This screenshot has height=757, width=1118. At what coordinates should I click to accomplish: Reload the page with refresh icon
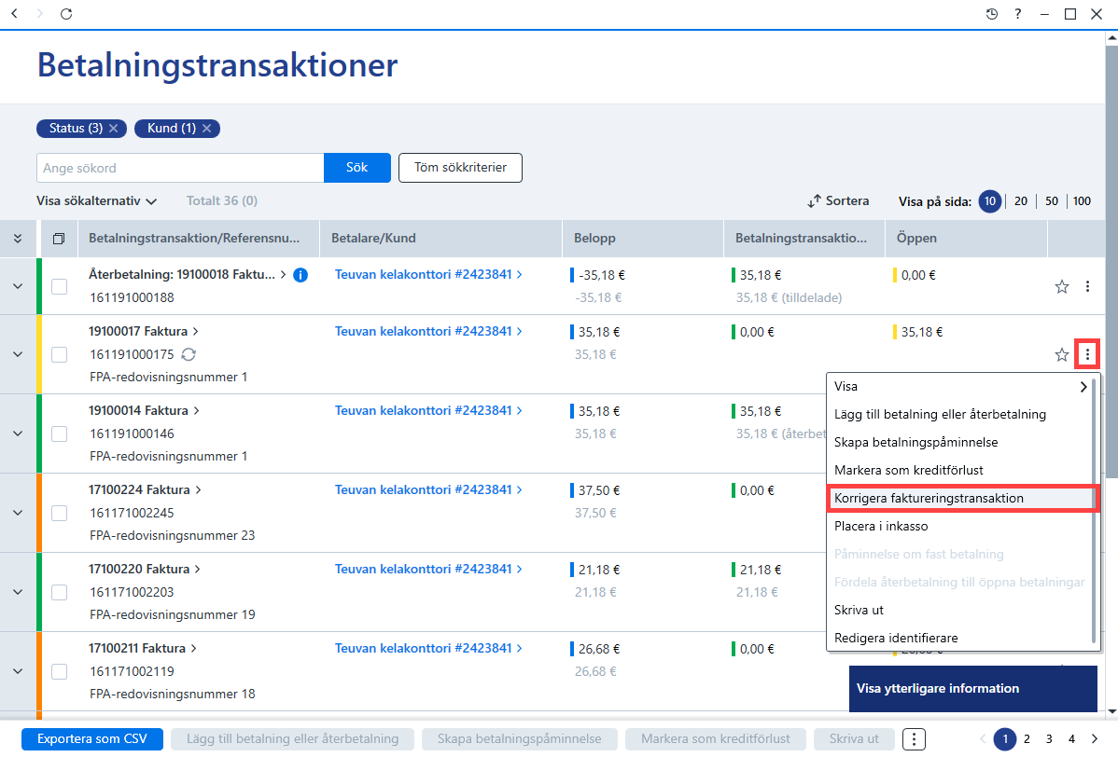tap(66, 14)
